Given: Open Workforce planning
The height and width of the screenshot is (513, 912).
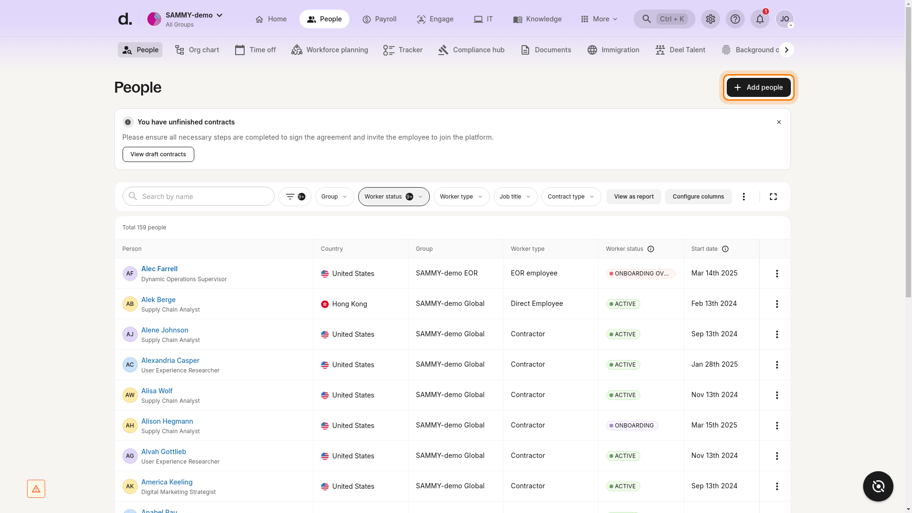Looking at the screenshot, I should 330,49.
